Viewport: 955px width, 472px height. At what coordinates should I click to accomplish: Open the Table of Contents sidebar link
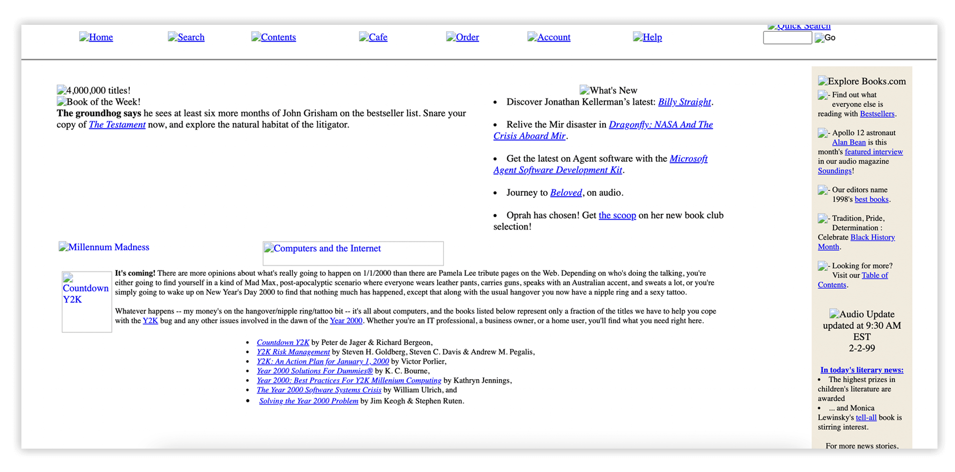[x=875, y=275]
